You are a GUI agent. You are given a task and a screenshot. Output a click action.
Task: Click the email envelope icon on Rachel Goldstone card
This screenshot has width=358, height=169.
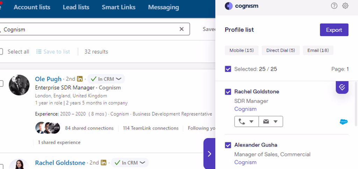click(266, 122)
